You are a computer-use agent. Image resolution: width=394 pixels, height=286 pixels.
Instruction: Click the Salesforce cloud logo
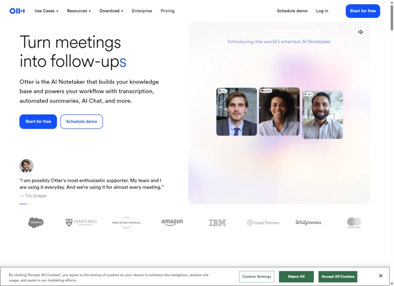coord(36,223)
